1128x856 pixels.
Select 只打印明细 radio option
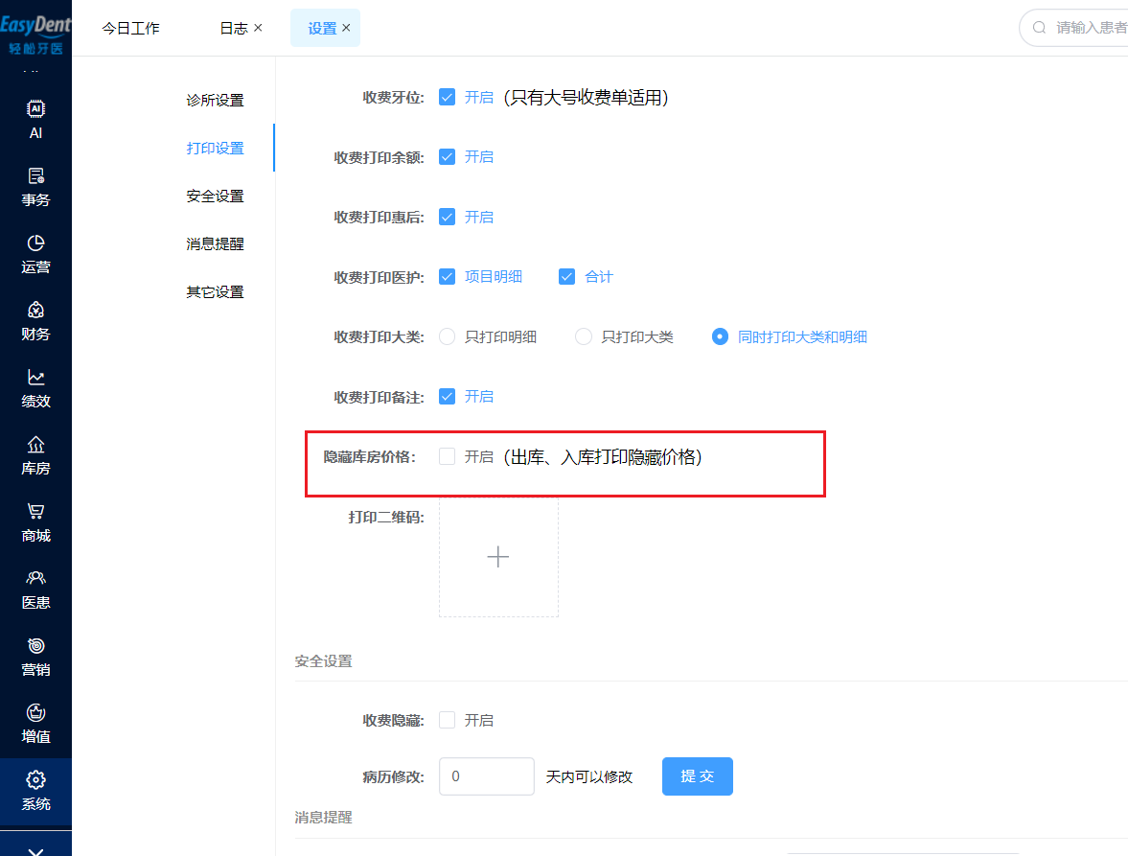447,336
